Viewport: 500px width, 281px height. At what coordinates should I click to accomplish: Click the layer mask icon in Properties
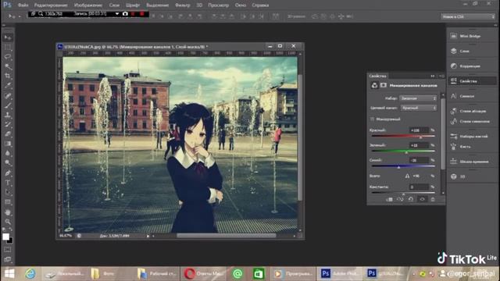tap(384, 85)
